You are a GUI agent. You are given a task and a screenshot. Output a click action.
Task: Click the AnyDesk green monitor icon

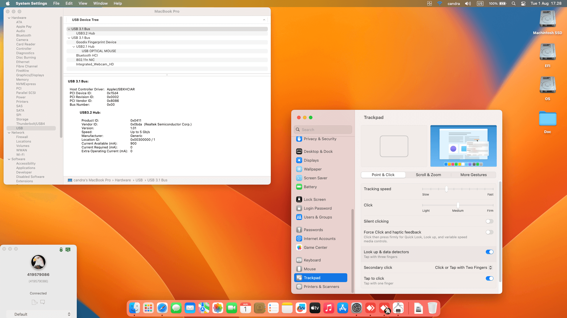click(68, 249)
